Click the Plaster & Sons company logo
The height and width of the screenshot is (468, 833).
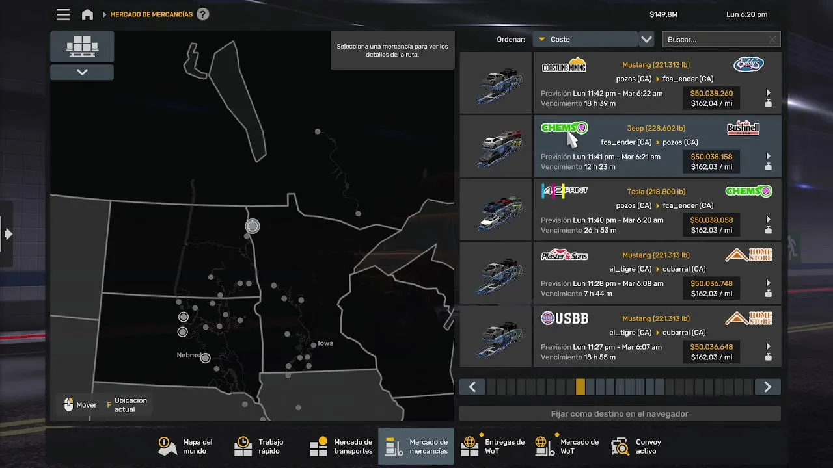pyautogui.click(x=564, y=255)
